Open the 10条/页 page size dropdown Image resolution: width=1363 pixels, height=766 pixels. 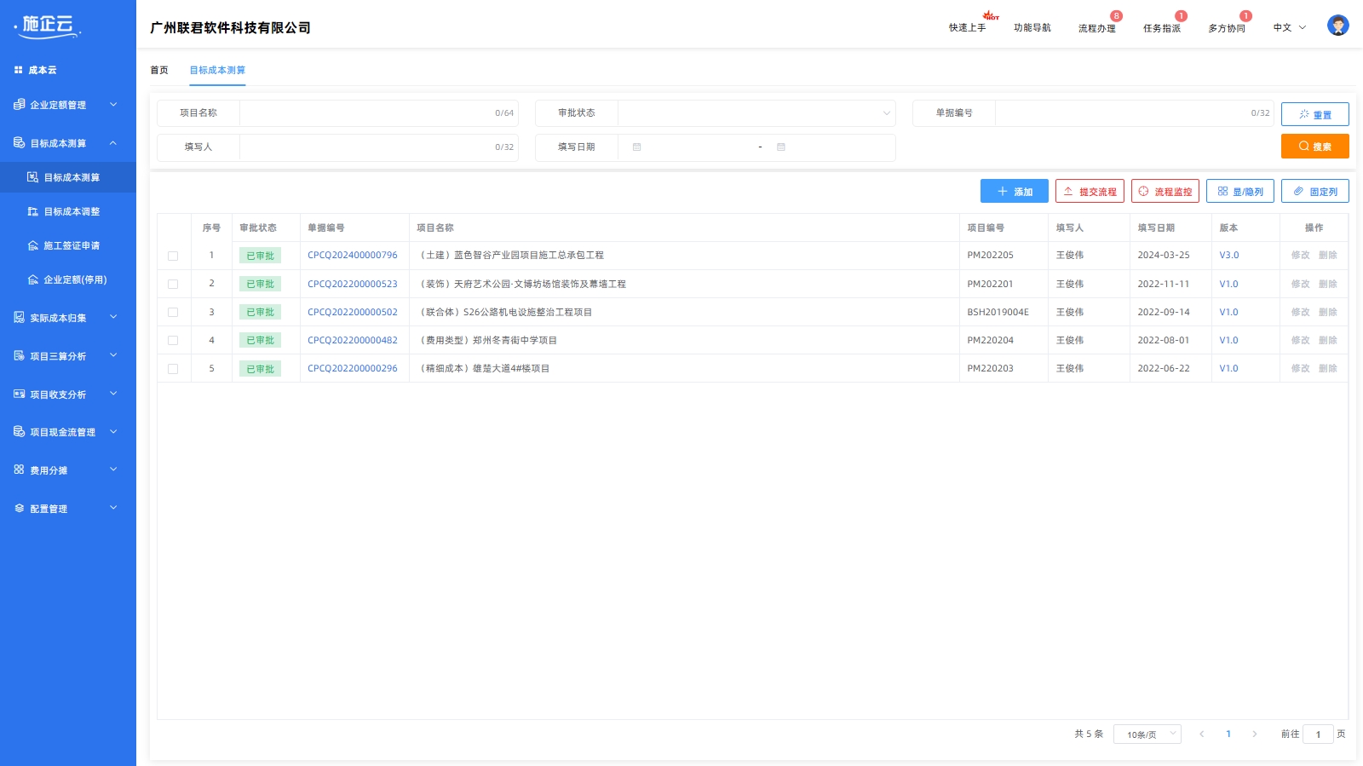1147,734
